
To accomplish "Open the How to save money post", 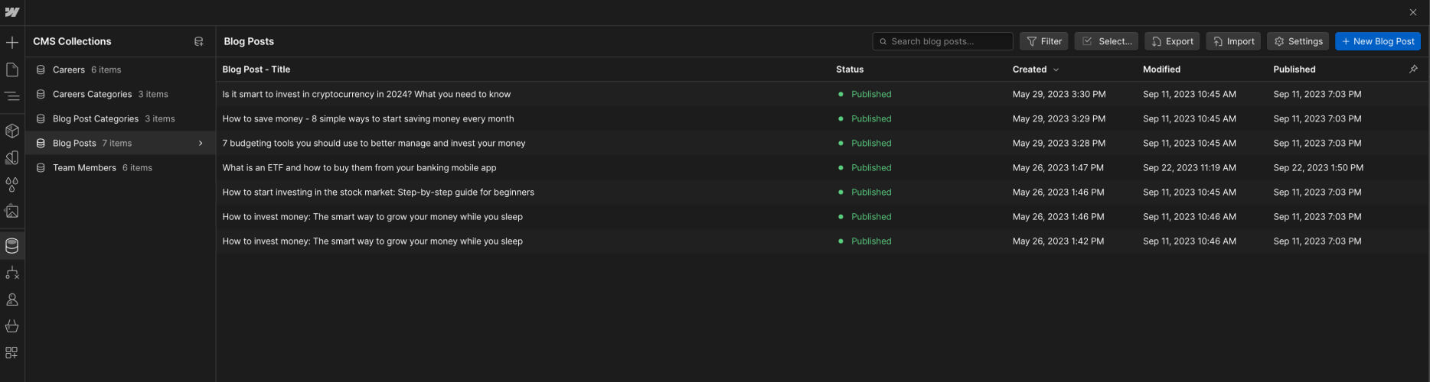I will pos(368,118).
